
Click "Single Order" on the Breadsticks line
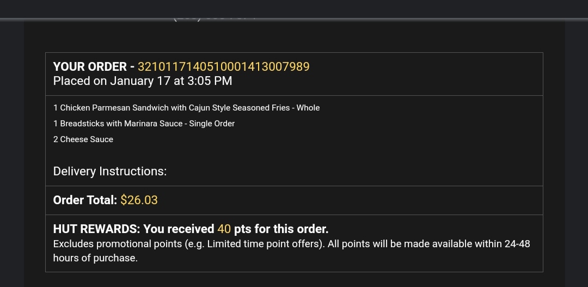(x=212, y=124)
